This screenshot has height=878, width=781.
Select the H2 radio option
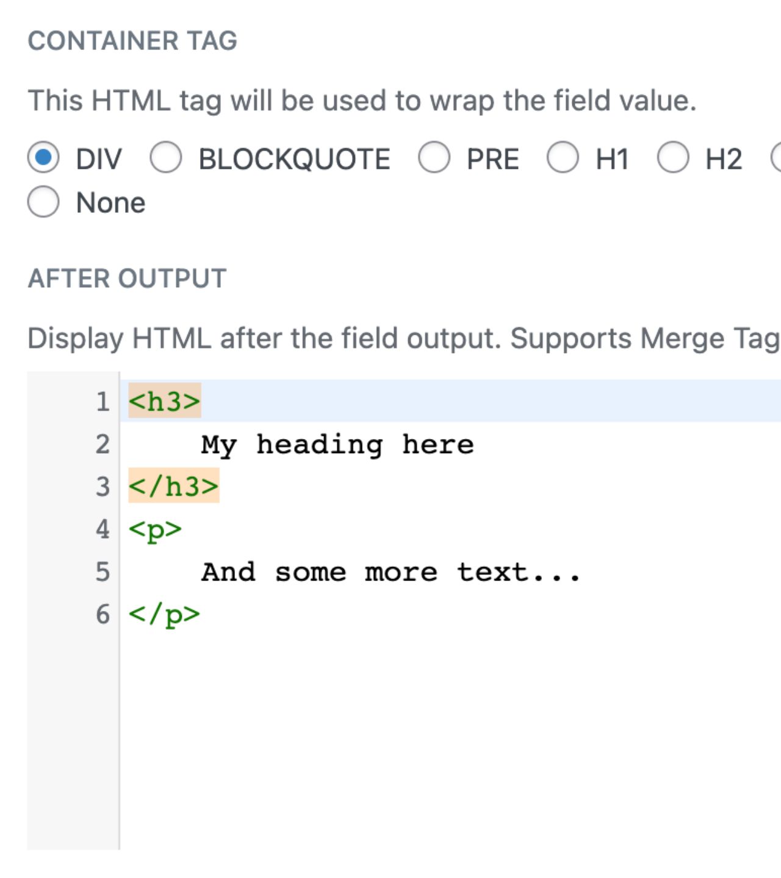point(673,158)
